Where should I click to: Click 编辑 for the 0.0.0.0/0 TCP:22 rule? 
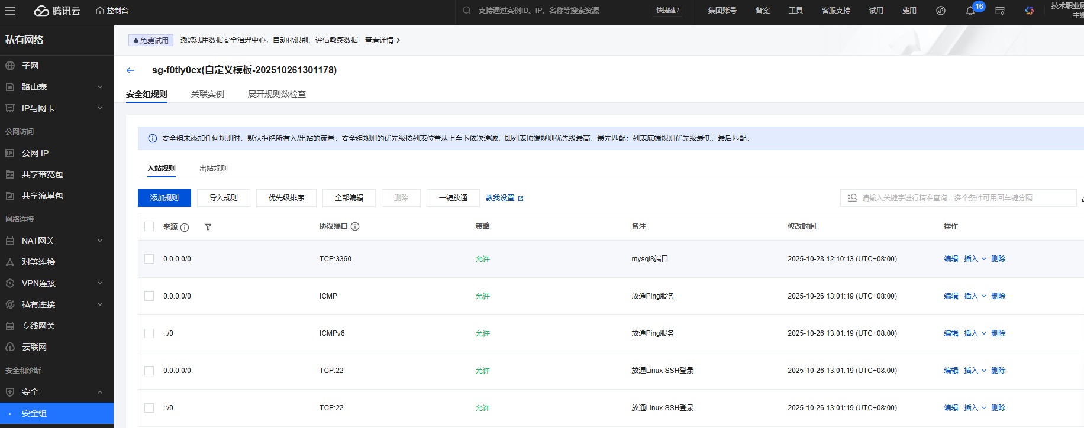[x=951, y=371]
